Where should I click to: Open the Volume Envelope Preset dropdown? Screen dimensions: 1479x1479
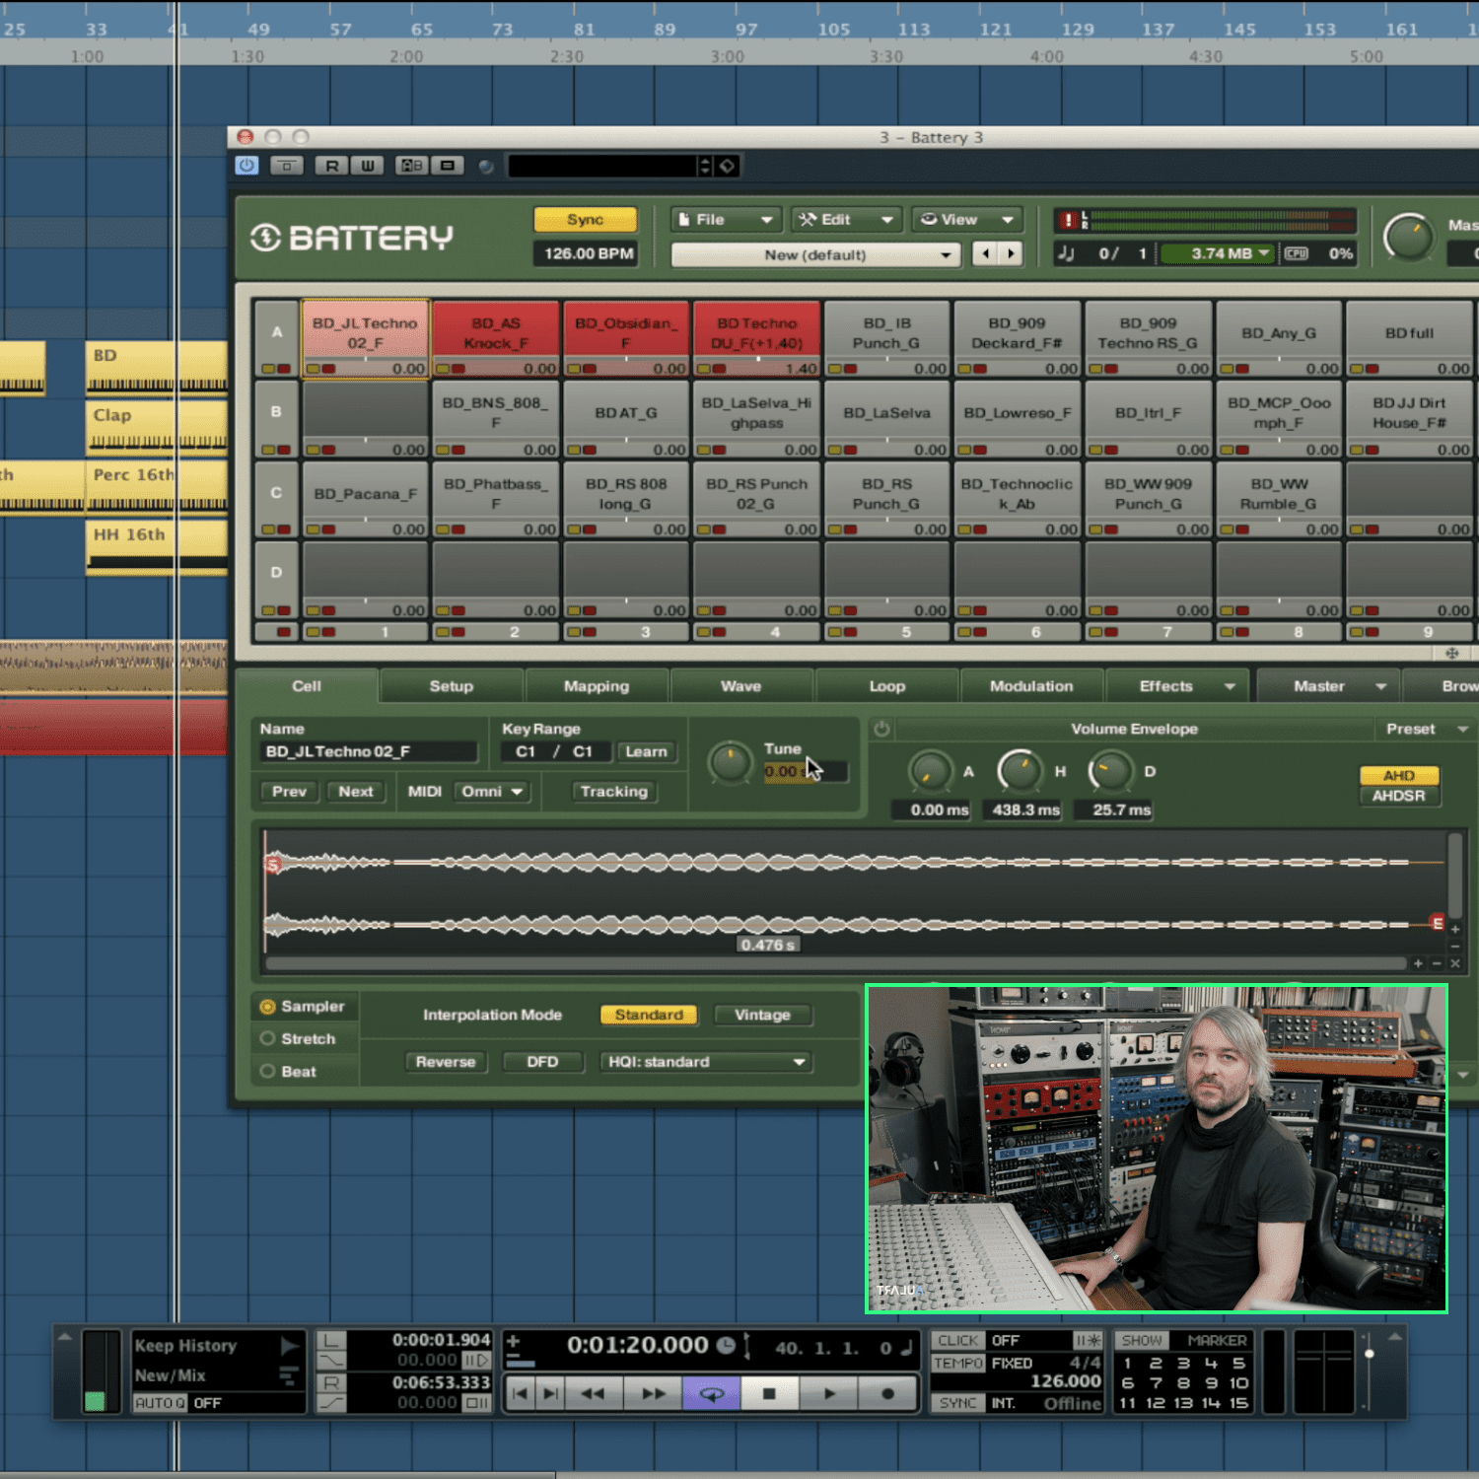1426,729
